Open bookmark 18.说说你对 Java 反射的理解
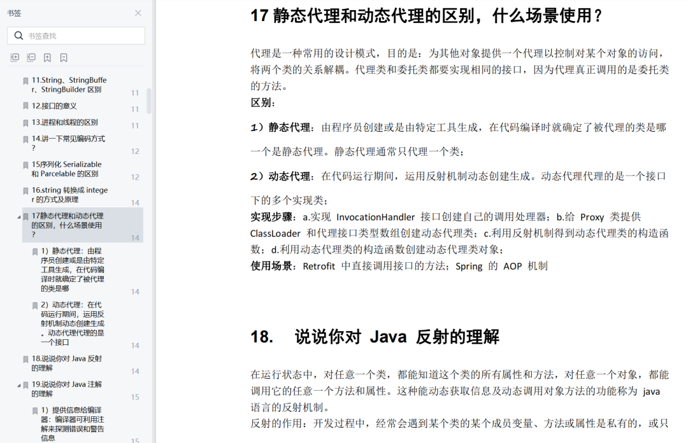 66,363
